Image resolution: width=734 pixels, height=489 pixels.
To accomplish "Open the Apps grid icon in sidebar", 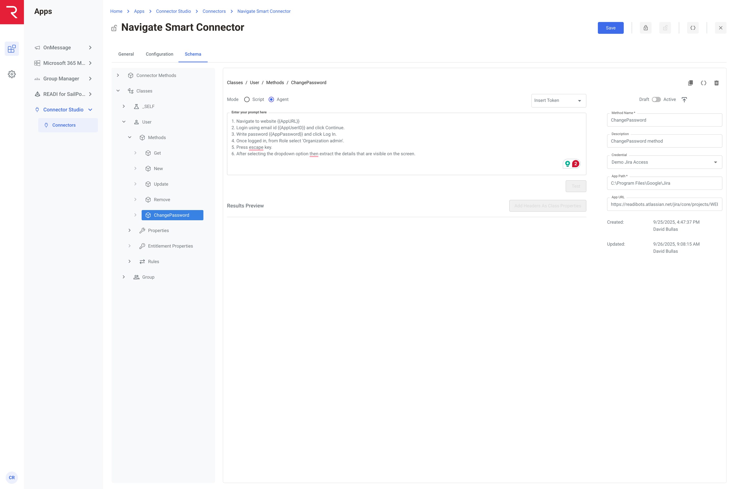I will click(12, 49).
